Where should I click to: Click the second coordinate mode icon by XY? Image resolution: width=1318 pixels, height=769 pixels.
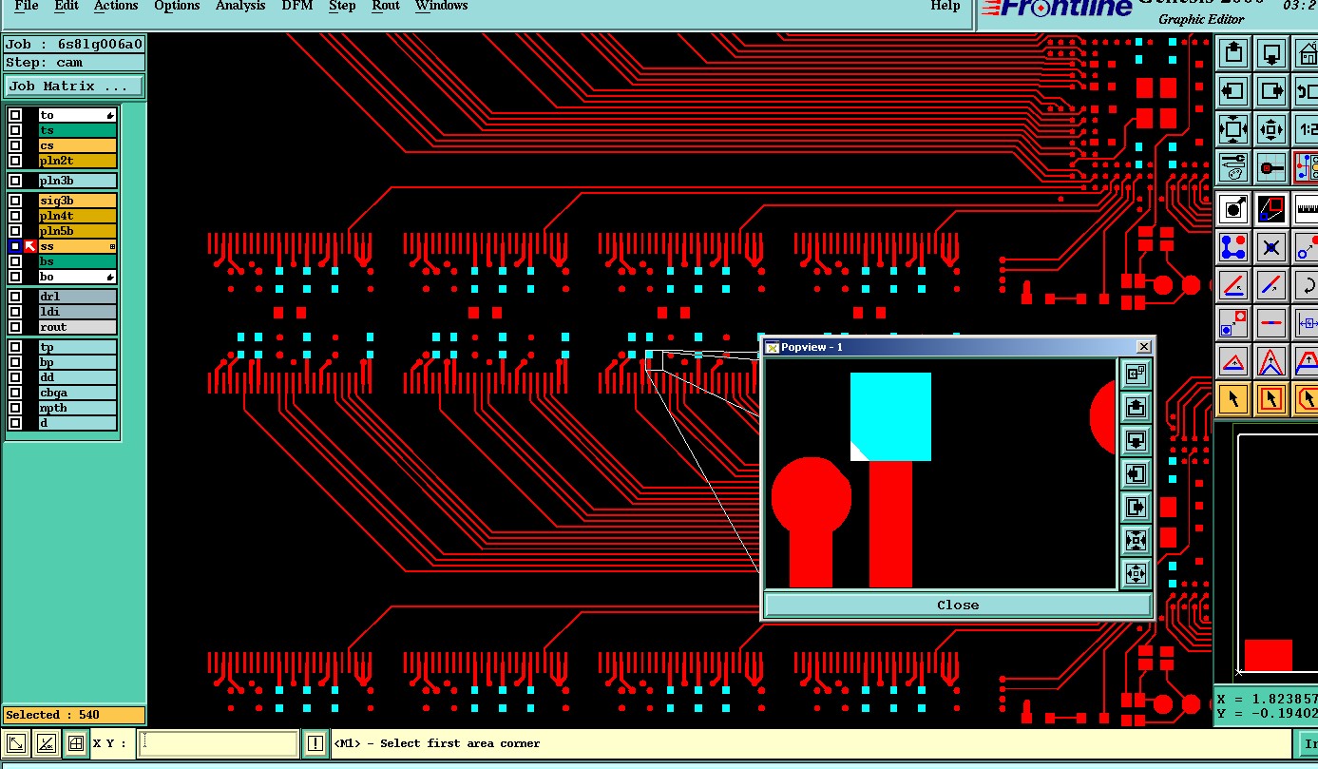tap(46, 743)
